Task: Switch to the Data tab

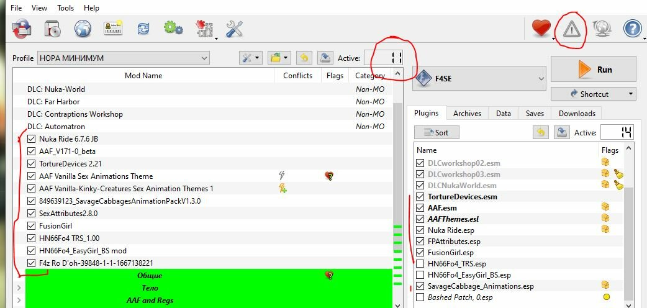Action: point(504,114)
